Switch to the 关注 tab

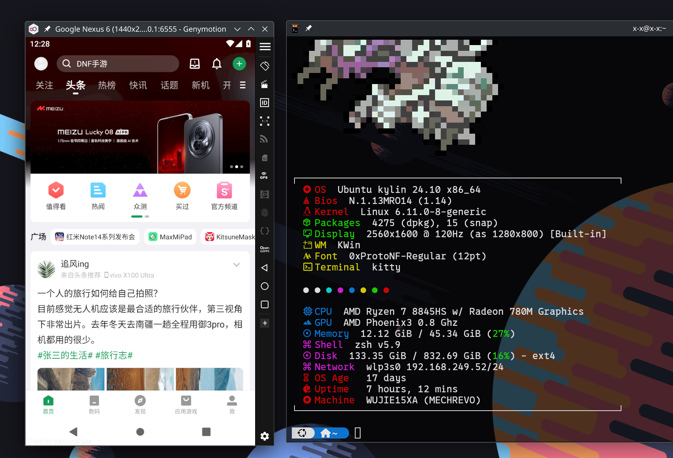tap(44, 85)
